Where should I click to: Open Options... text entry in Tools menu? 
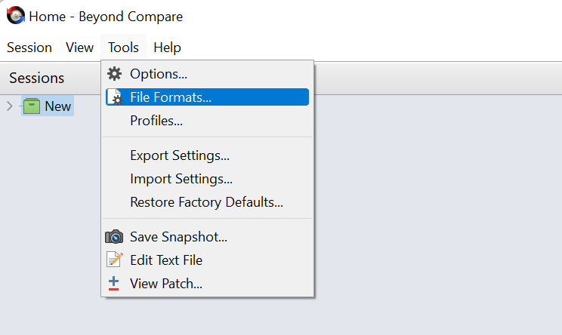coord(159,74)
